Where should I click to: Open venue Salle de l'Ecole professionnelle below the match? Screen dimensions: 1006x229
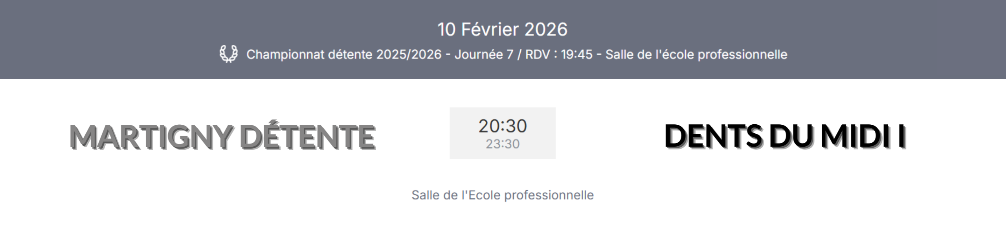503,195
